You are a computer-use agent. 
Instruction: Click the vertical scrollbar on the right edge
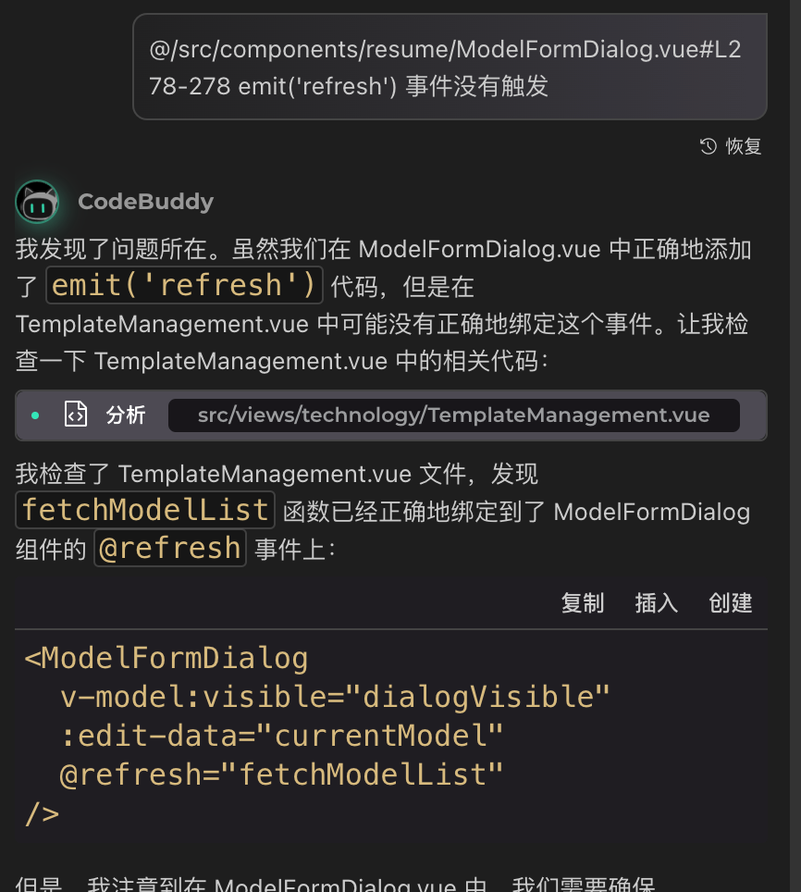coord(795,446)
